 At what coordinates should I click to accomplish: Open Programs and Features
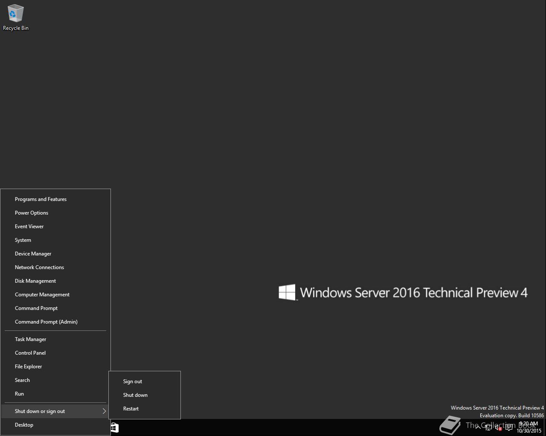click(x=55, y=199)
